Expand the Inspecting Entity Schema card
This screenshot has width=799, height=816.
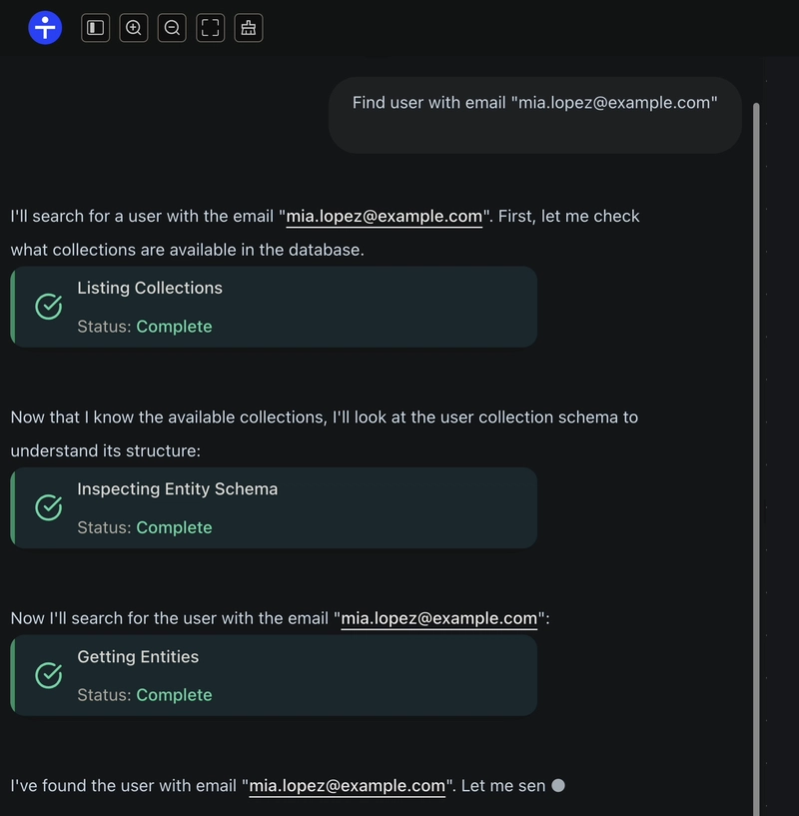(x=274, y=507)
